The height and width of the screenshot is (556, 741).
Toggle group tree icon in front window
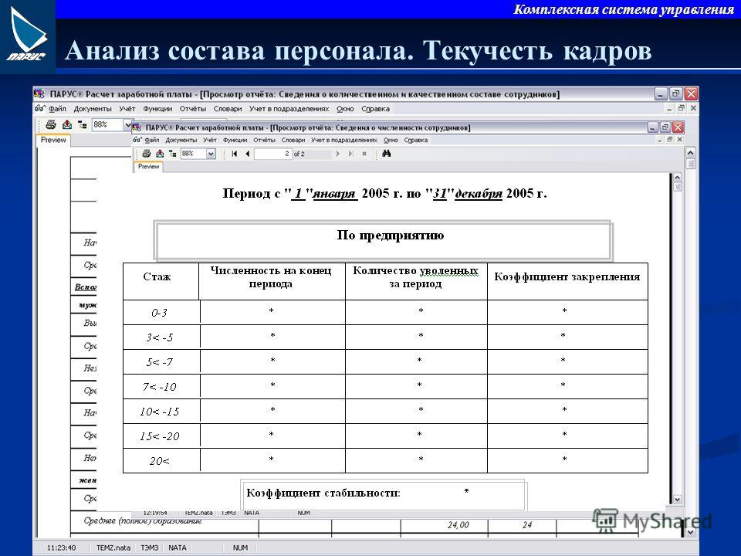pyautogui.click(x=172, y=154)
